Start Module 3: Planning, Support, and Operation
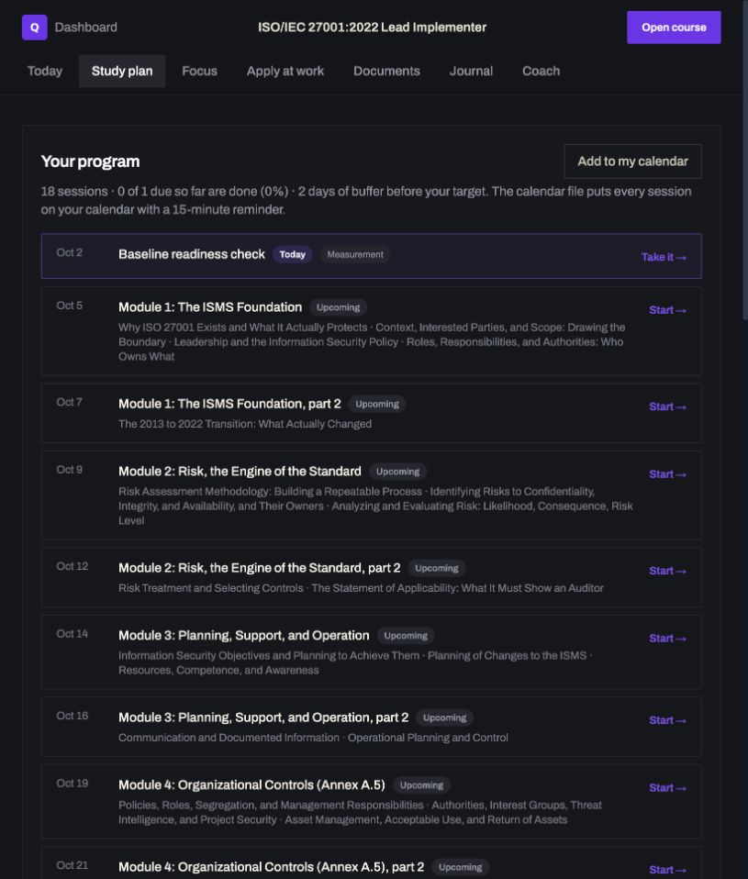 tap(667, 639)
